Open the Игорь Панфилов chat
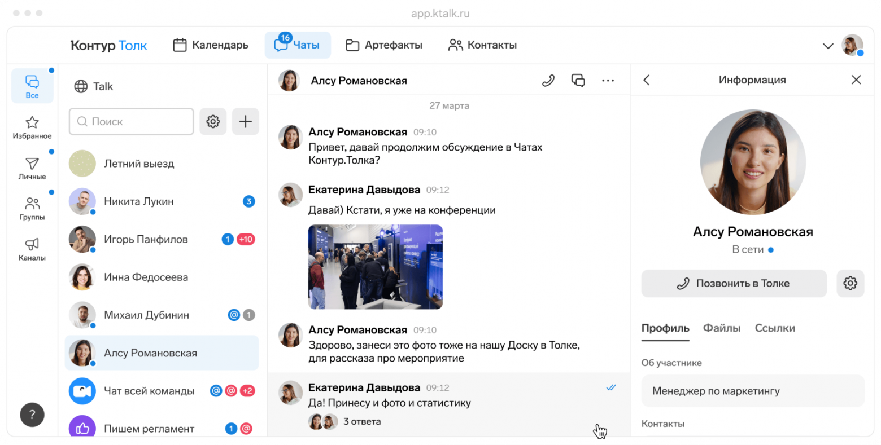This screenshot has height=445, width=881. (x=162, y=239)
